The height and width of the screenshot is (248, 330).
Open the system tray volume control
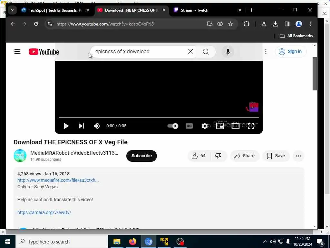pos(273,242)
